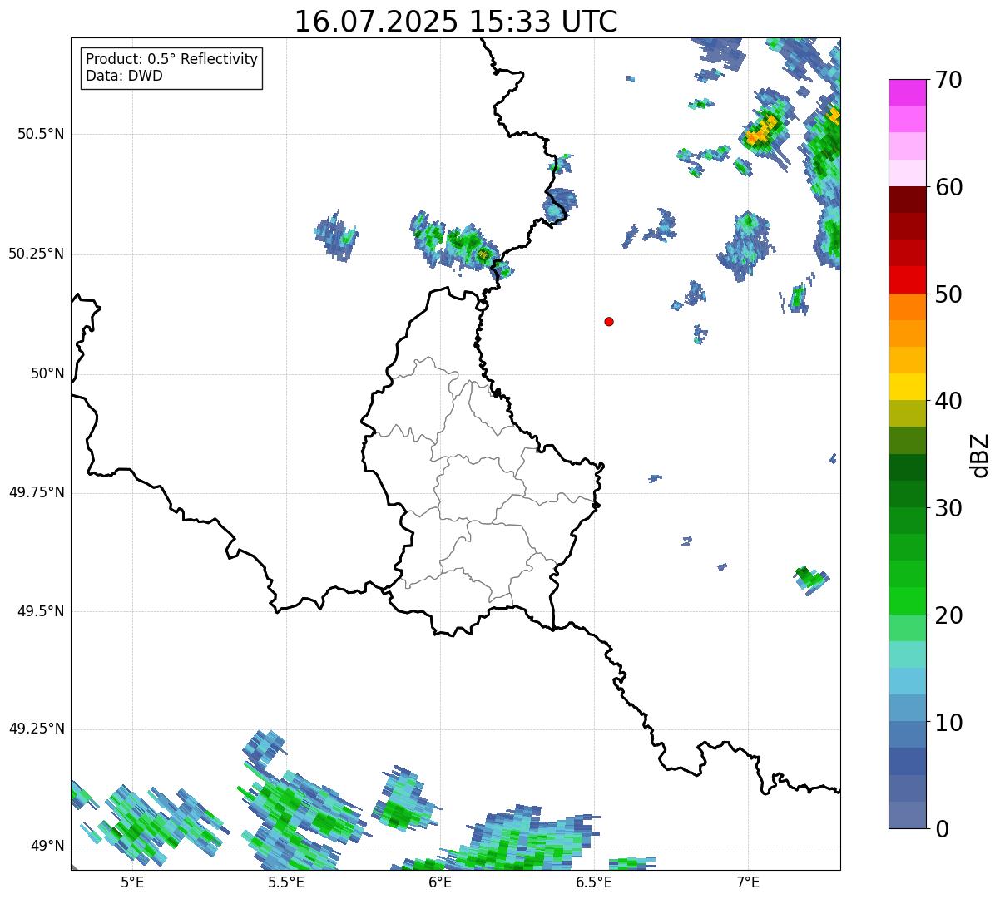Image resolution: width=1000 pixels, height=899 pixels.
Task: Pick the bright green colorbar swatch just above 20
Action: pos(907,601)
